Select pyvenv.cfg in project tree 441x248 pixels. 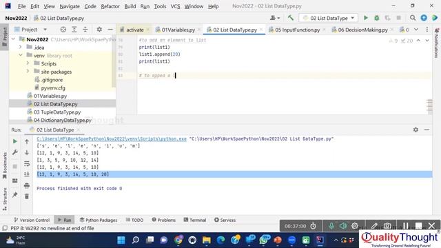pos(53,87)
